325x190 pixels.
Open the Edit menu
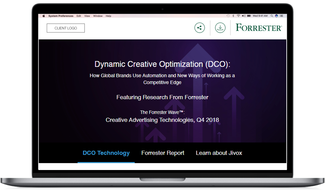tap(79, 16)
